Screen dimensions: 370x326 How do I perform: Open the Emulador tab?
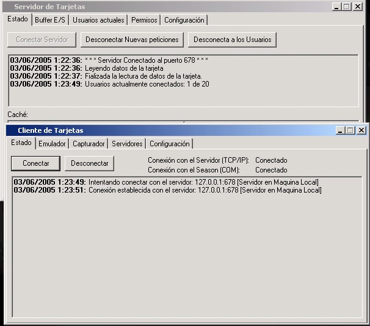52,144
